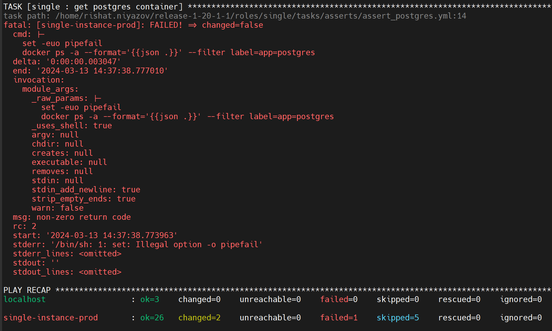Click the start timestamp line
The image size is (552, 331).
95,235
